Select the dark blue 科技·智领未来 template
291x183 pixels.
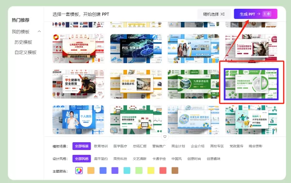pos(136,49)
